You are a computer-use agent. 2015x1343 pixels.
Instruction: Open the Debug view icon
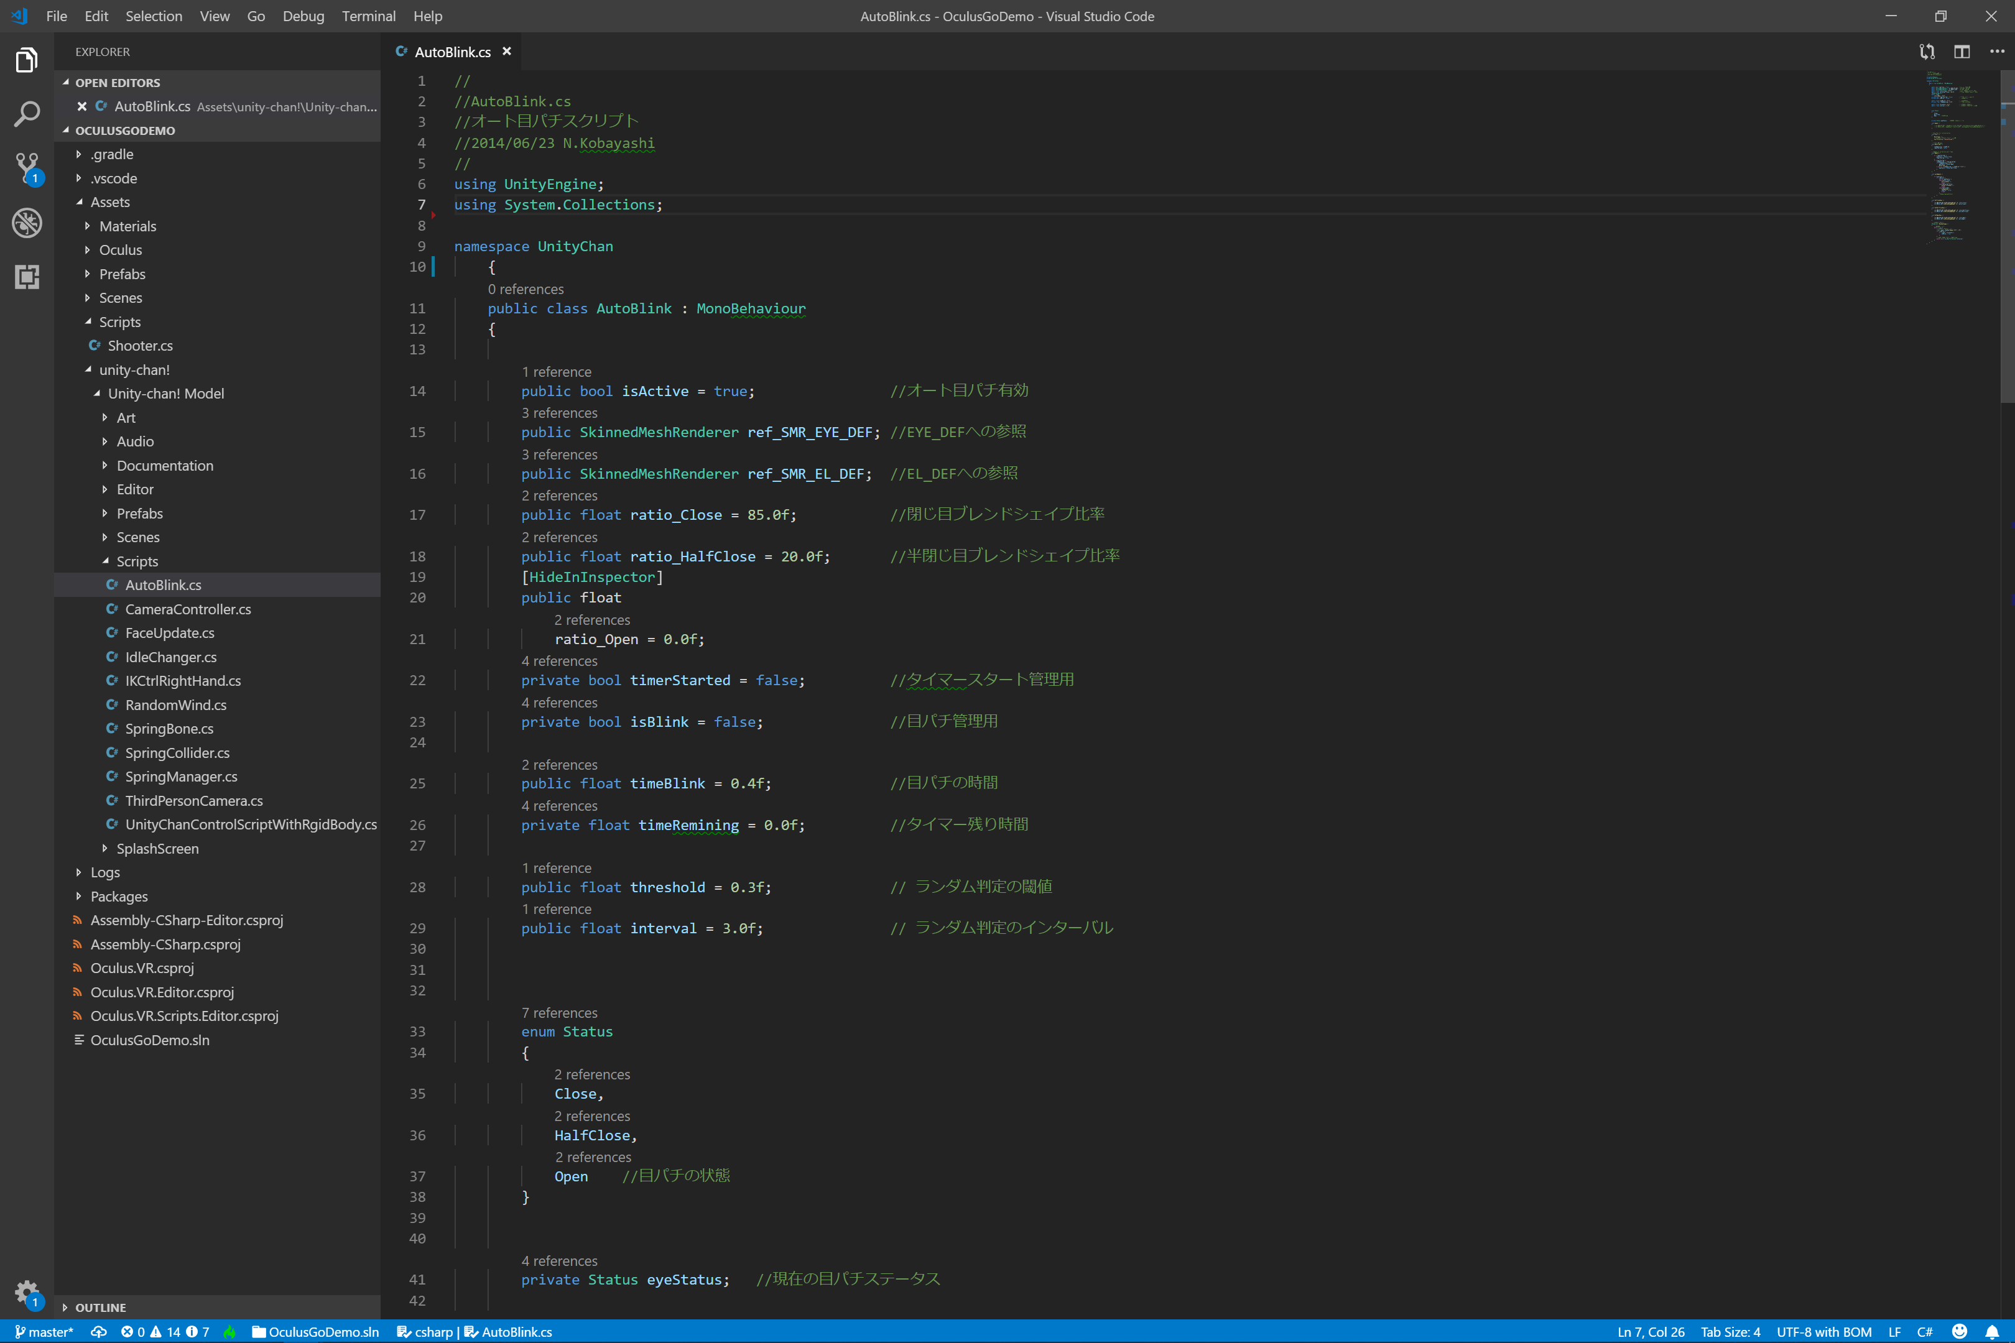pos(27,223)
